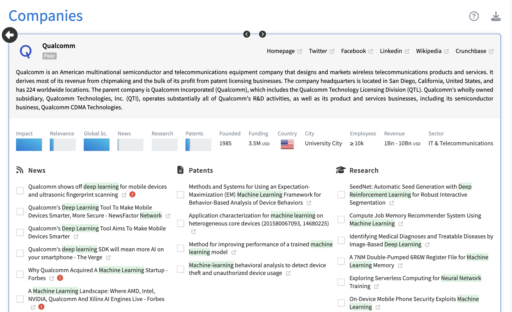
Task: Open external link for Serverless Computing research
Action: [x=377, y=286]
